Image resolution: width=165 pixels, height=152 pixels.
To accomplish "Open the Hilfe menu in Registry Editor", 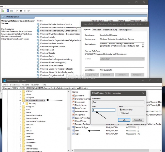I will (x=44, y=85).
